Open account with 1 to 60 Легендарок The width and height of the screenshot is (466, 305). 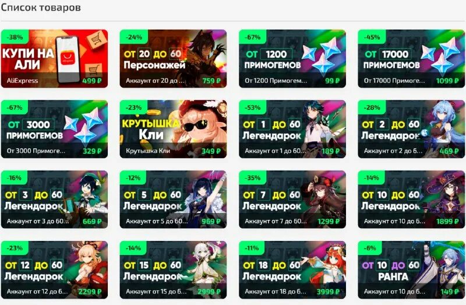[292, 129]
